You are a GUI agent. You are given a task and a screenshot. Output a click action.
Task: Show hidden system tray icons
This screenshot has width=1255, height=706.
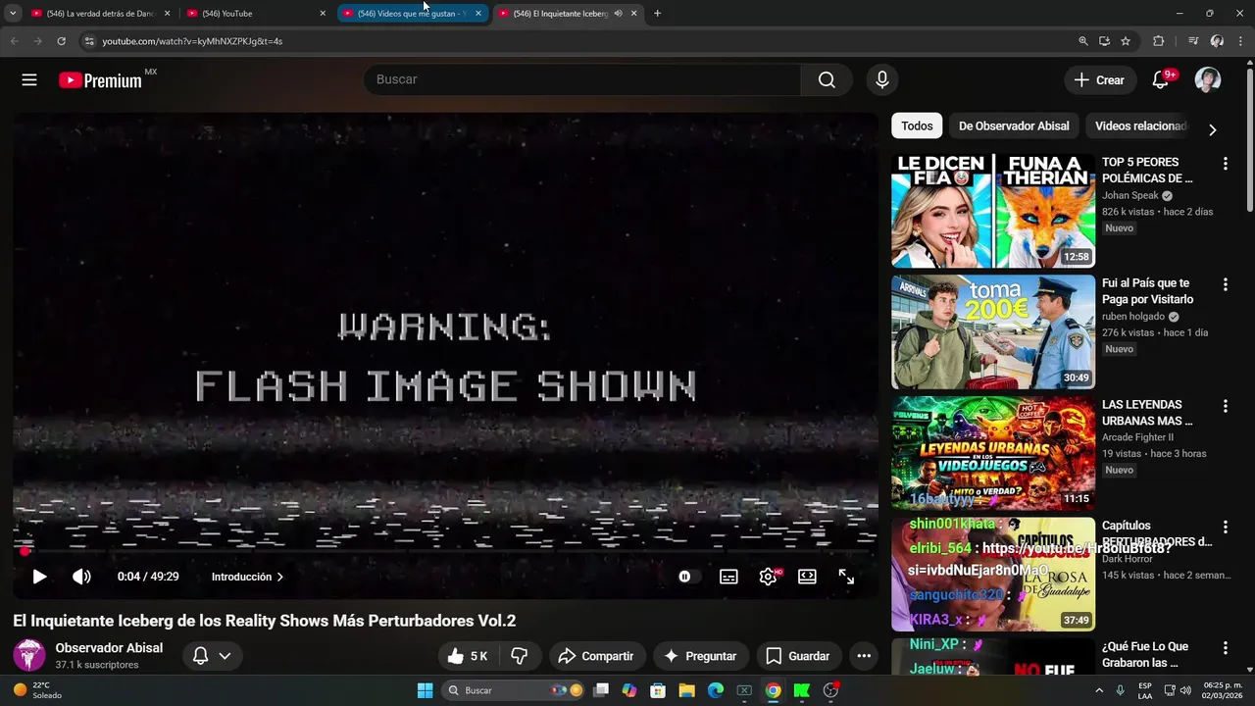coord(1099,690)
